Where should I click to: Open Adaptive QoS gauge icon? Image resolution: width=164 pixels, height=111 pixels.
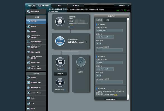click(x=28, y=47)
